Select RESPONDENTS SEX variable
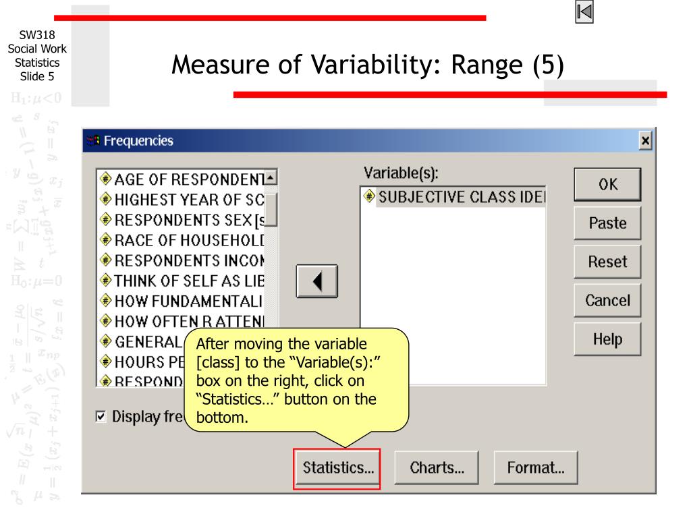Image resolution: width=691 pixels, height=518 pixels. (182, 221)
